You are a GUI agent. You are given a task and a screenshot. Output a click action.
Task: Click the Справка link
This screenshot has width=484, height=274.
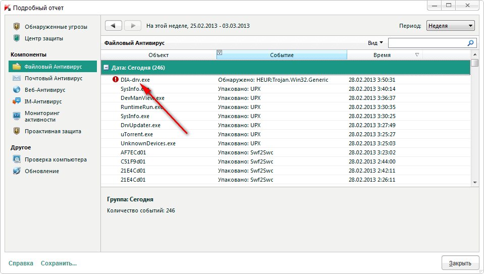[21, 263]
